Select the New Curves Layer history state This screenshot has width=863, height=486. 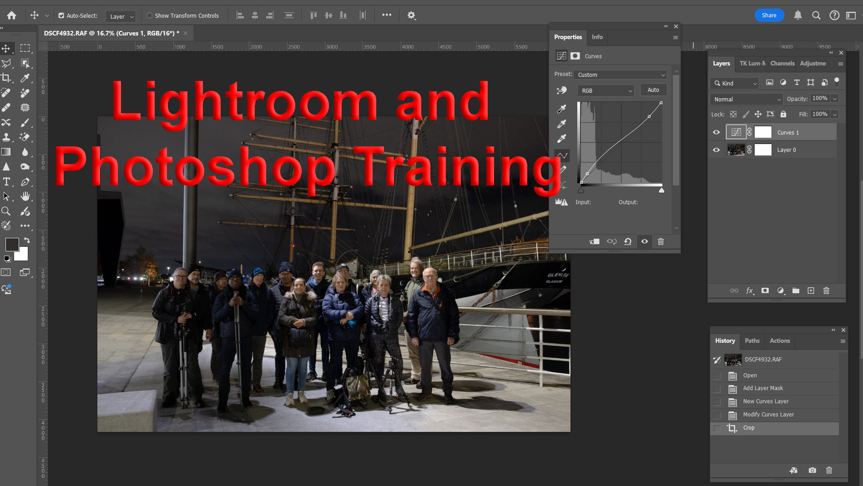(x=774, y=401)
